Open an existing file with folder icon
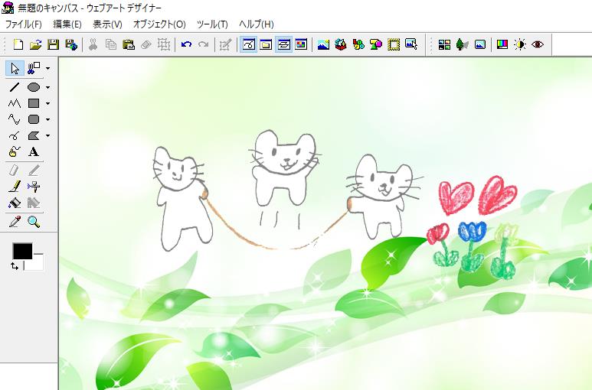Image resolution: width=592 pixels, height=390 pixels. [x=35, y=44]
